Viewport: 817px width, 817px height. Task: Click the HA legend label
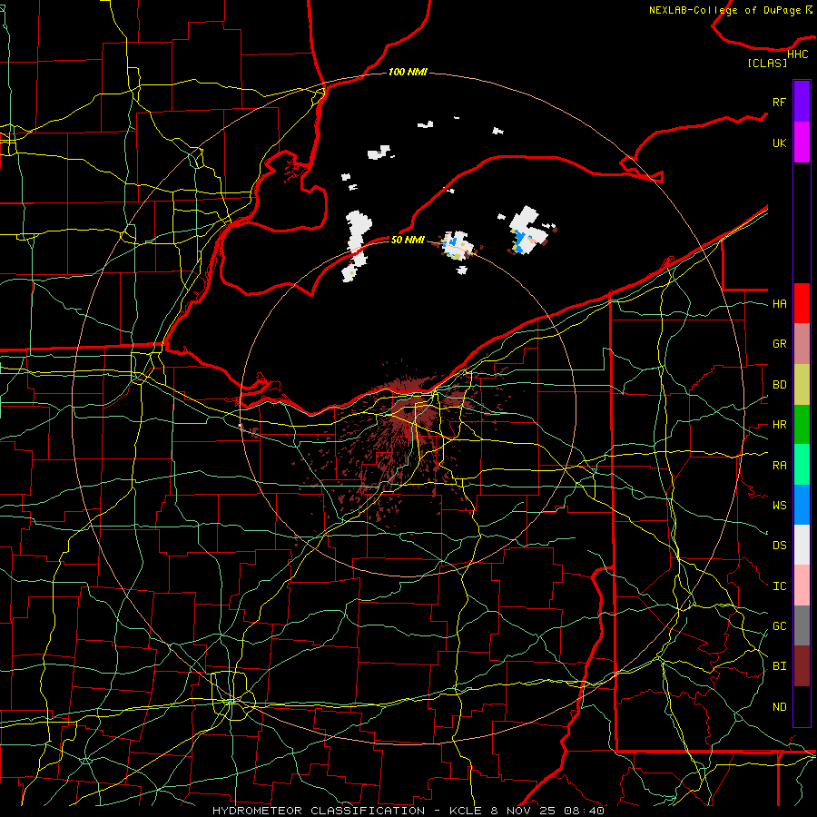click(779, 303)
